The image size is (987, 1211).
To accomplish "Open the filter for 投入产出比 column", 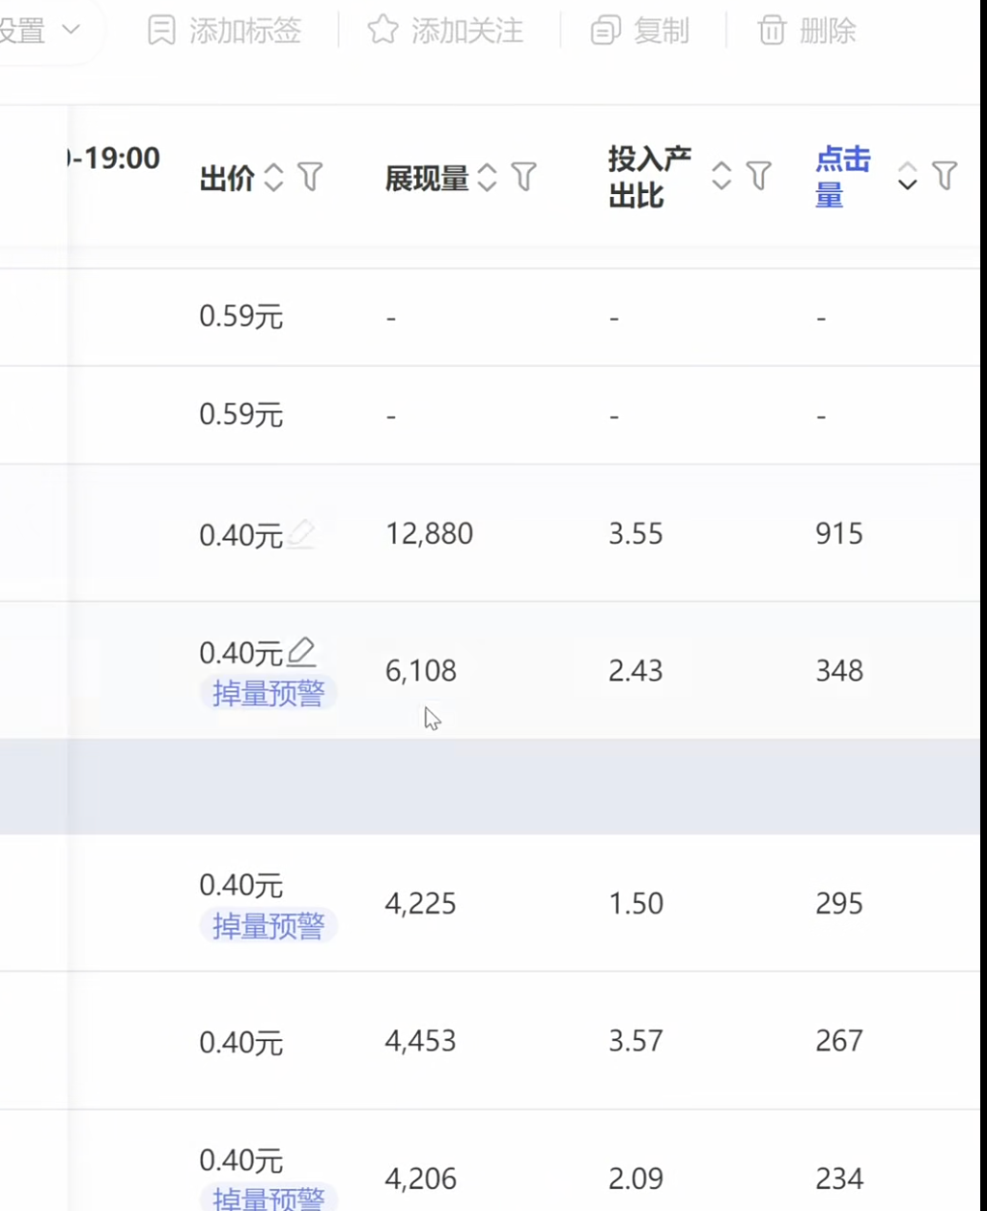I will pos(759,176).
